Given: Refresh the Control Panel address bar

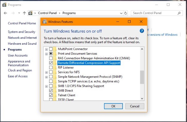Looking at the screenshot, I should coord(126,13).
